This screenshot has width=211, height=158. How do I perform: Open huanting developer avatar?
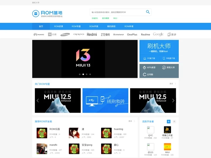point(106,133)
